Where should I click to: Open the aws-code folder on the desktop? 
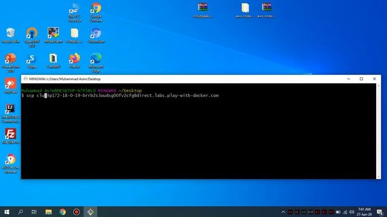click(245, 10)
